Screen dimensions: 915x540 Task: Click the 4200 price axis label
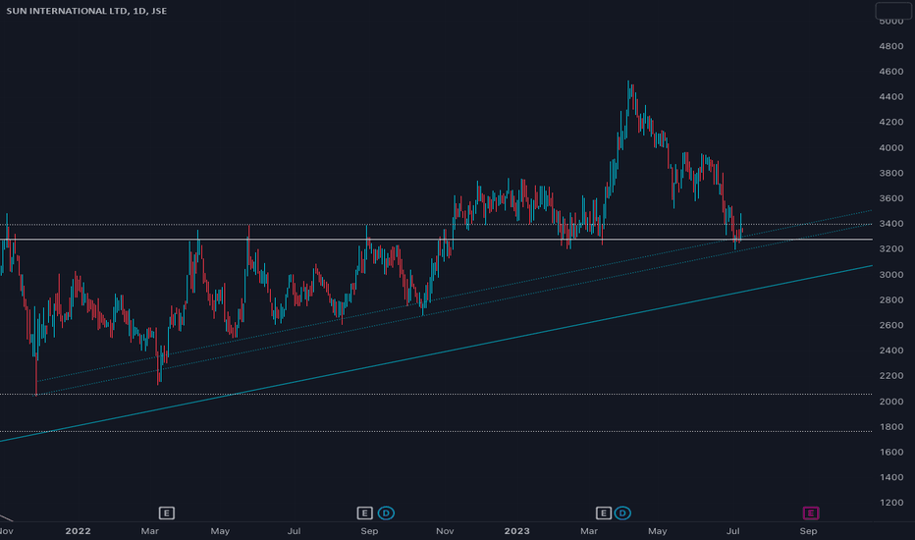coord(891,122)
